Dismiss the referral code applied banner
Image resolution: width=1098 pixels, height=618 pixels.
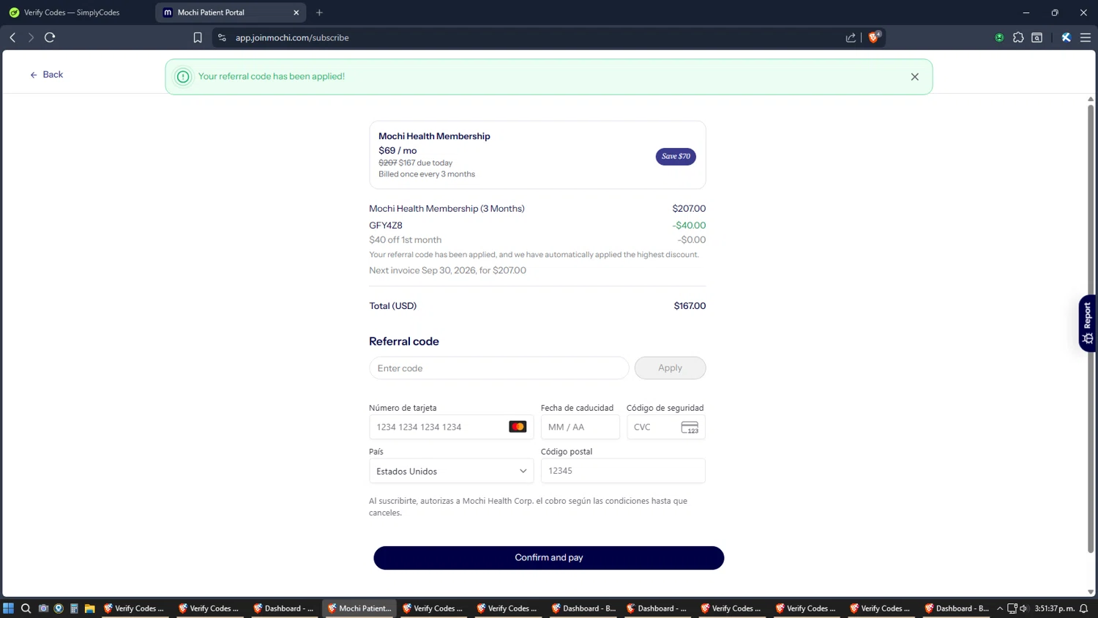914,77
